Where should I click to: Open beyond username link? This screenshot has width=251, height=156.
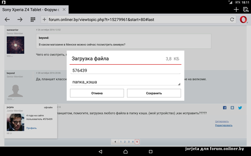tap(11, 73)
